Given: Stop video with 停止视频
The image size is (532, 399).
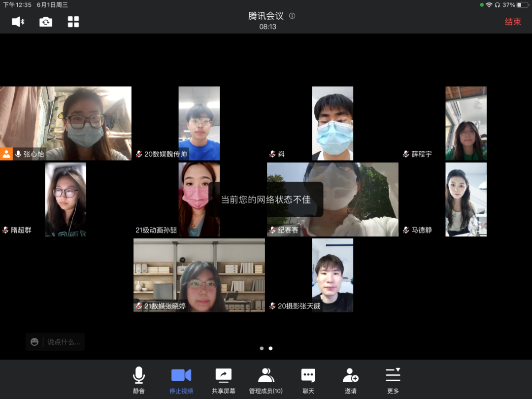Looking at the screenshot, I should pos(181,380).
